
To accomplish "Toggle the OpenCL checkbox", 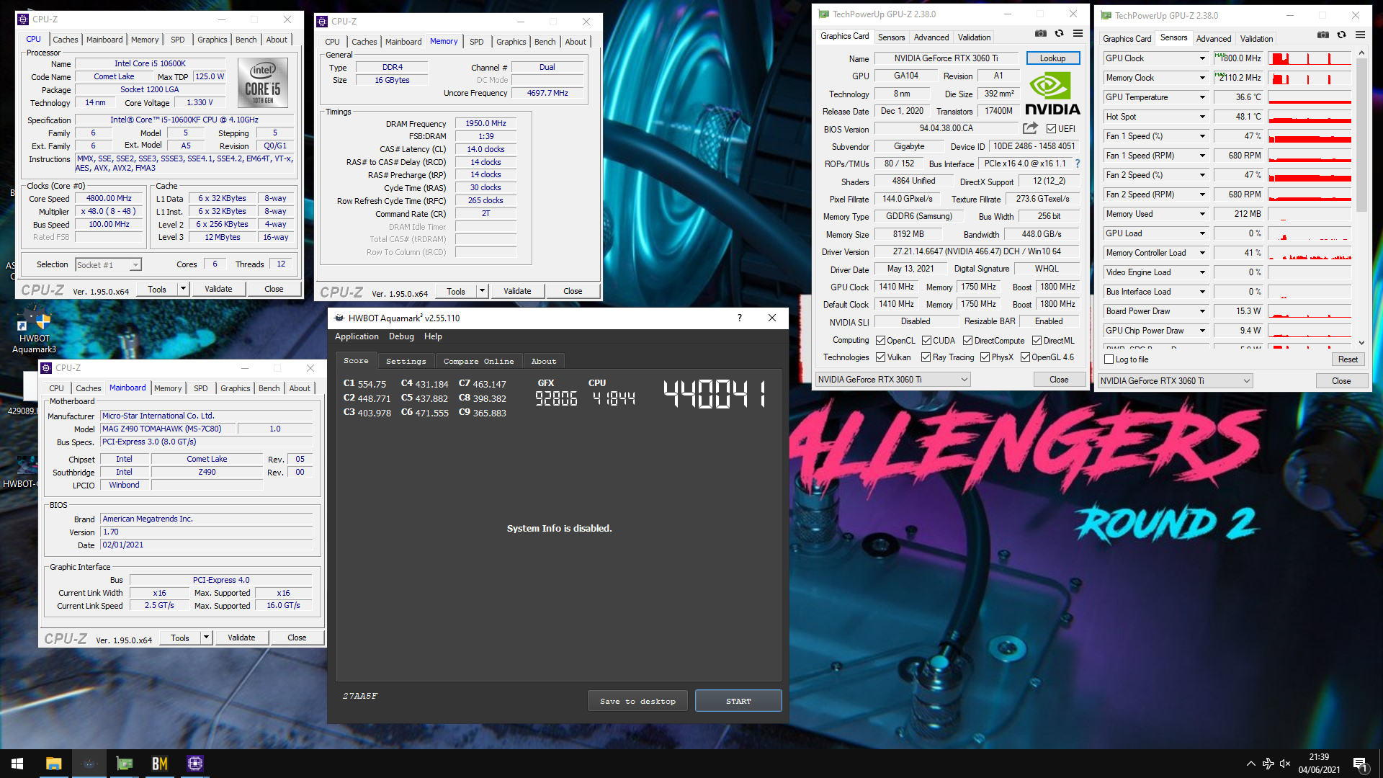I will (x=880, y=341).
